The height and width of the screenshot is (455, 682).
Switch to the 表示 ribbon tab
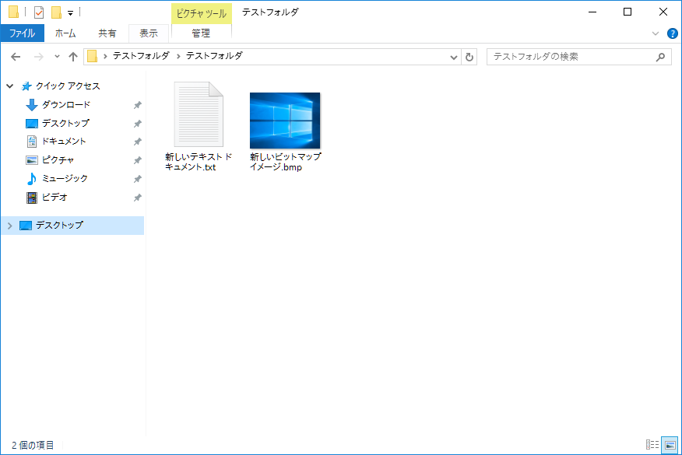tap(149, 33)
